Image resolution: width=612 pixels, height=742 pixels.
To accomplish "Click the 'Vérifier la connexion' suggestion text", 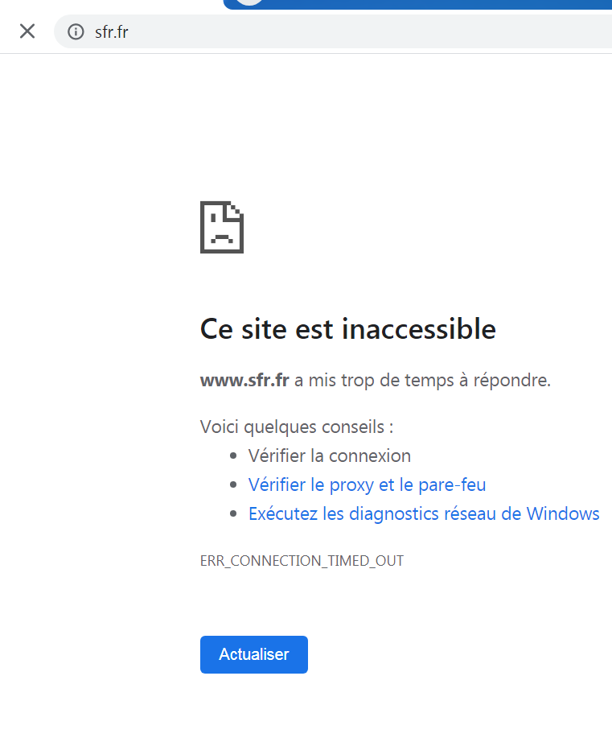I will tap(330, 456).
